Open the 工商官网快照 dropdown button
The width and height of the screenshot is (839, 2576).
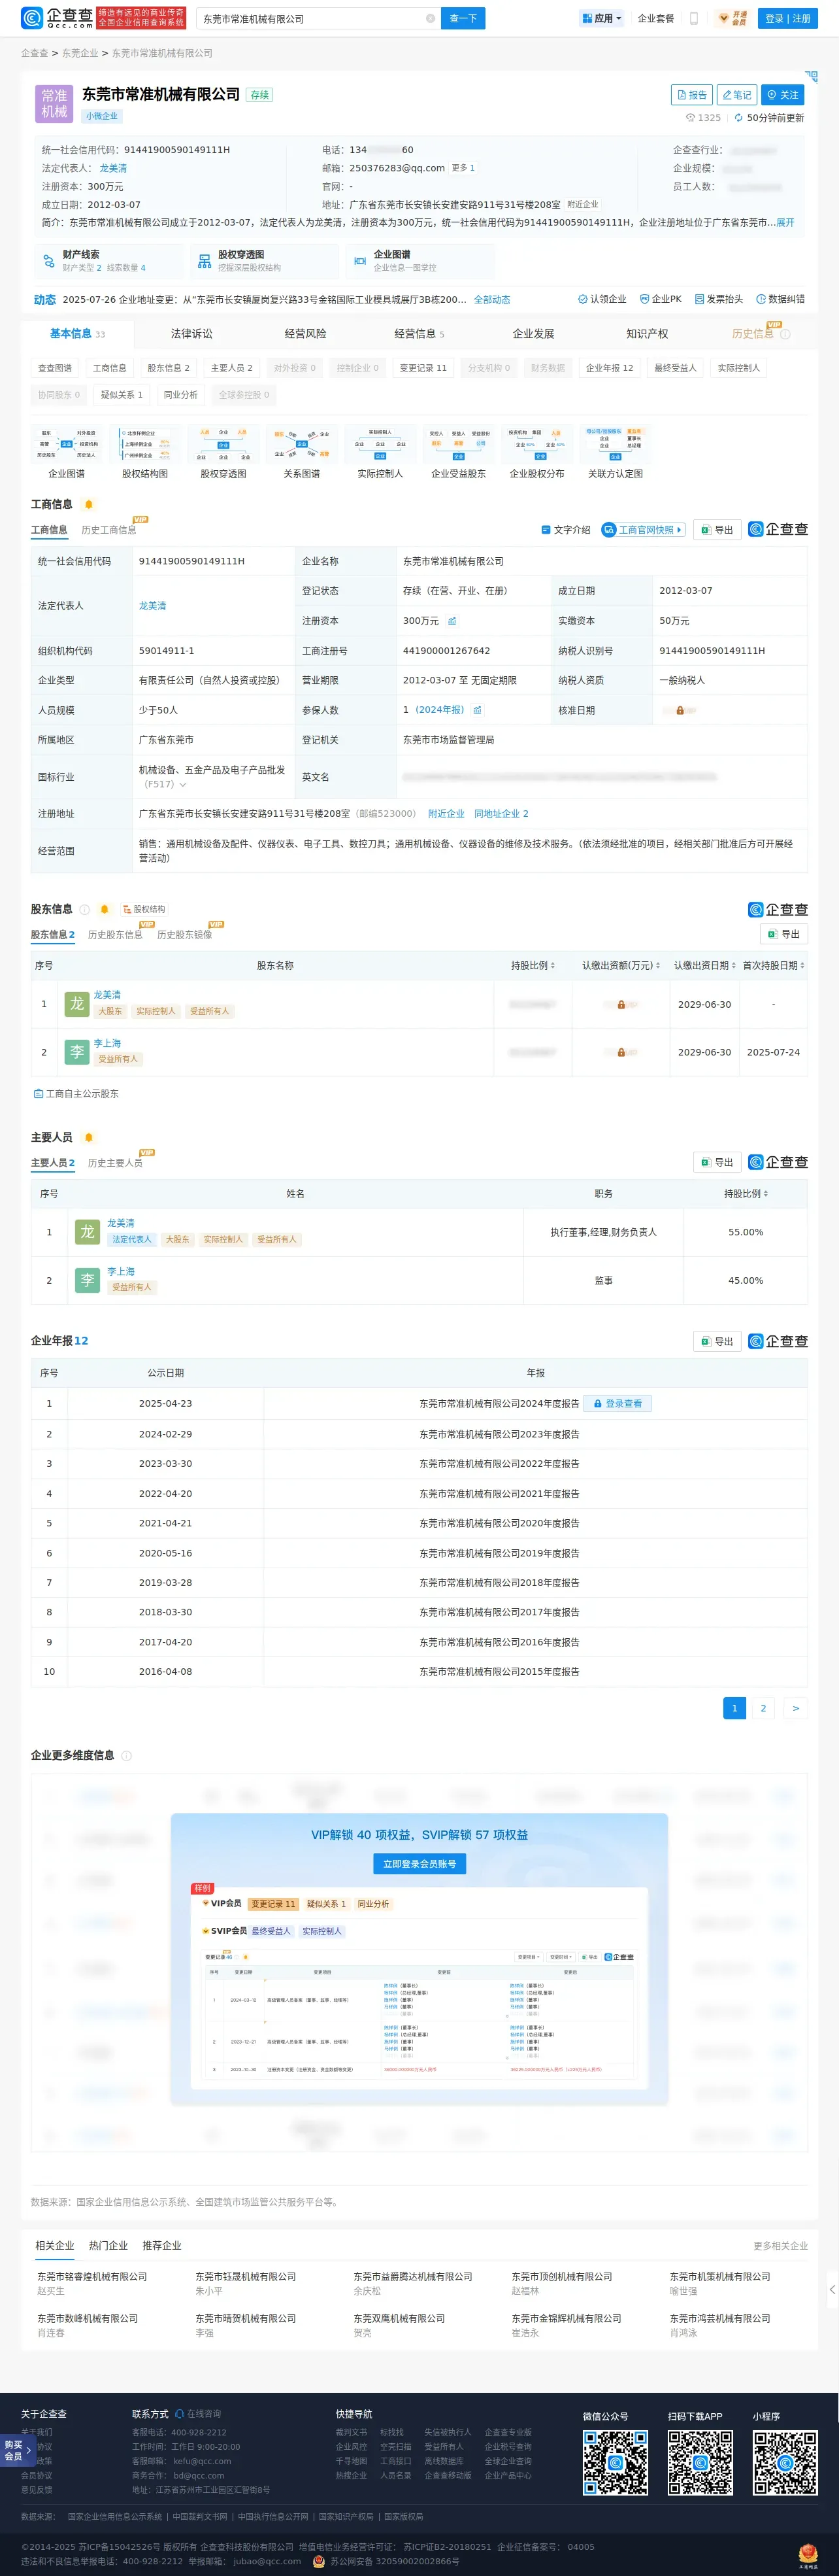pos(643,530)
